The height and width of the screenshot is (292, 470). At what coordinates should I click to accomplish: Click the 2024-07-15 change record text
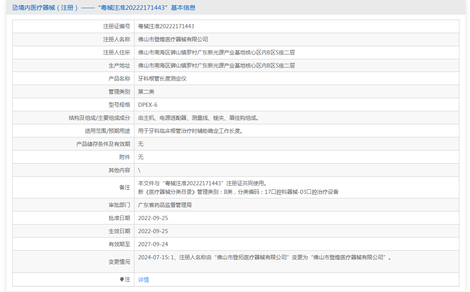tap(265, 257)
